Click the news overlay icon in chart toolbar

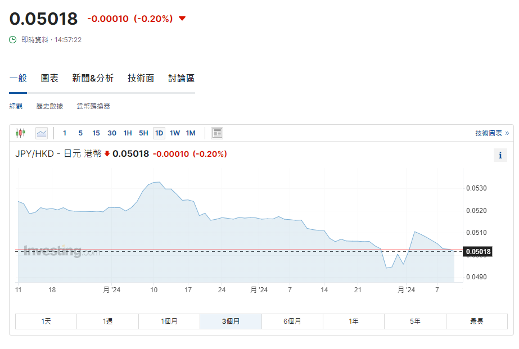(217, 133)
